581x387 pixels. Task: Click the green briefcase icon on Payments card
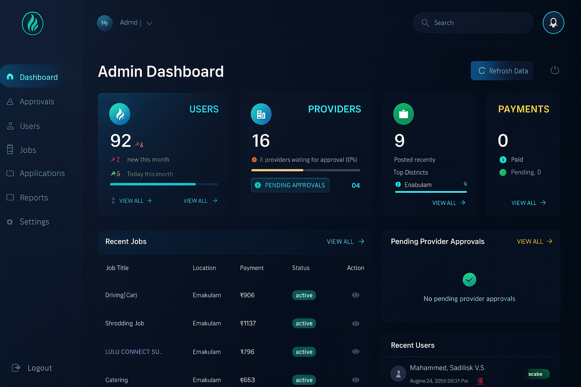pyautogui.click(x=403, y=114)
